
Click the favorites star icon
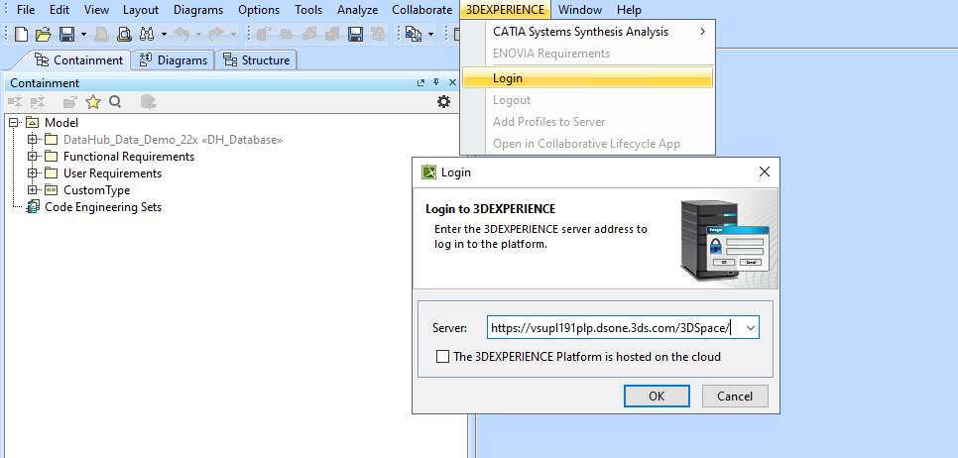pyautogui.click(x=93, y=102)
